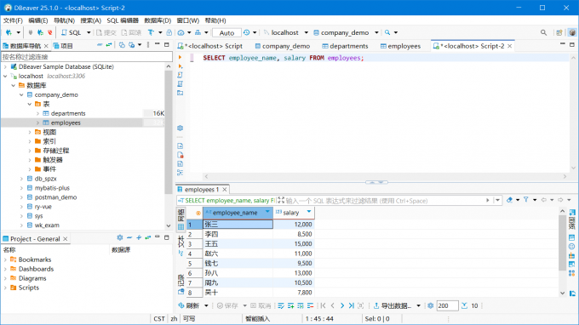Collapse the company_demo database node

pos(21,94)
